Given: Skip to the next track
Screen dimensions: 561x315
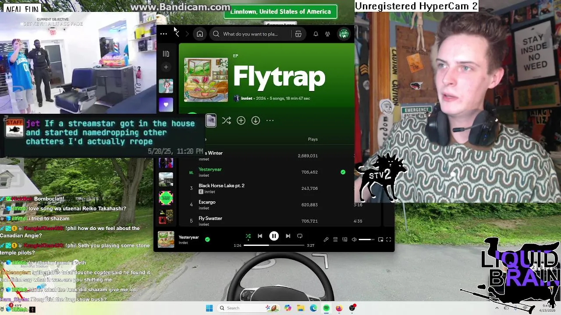Looking at the screenshot, I should [x=288, y=236].
